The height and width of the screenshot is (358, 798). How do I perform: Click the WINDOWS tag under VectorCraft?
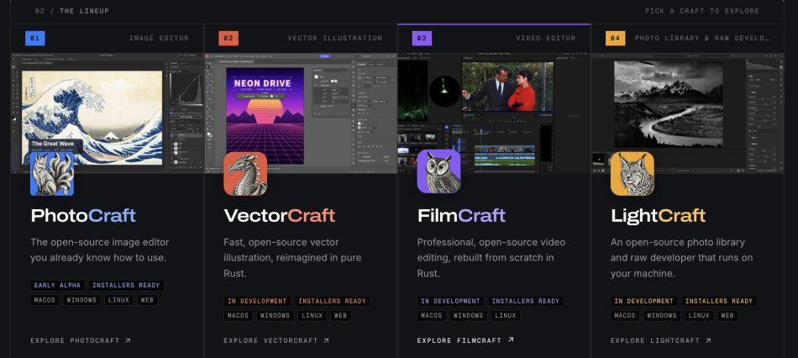click(276, 316)
